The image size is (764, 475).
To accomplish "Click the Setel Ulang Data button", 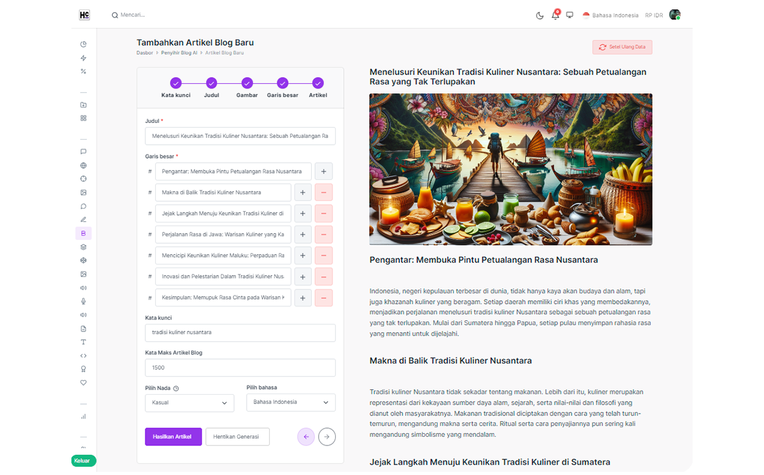I will click(x=622, y=47).
